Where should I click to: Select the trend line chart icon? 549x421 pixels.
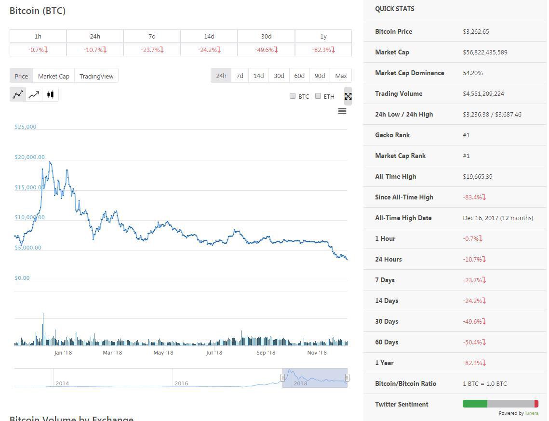(34, 94)
